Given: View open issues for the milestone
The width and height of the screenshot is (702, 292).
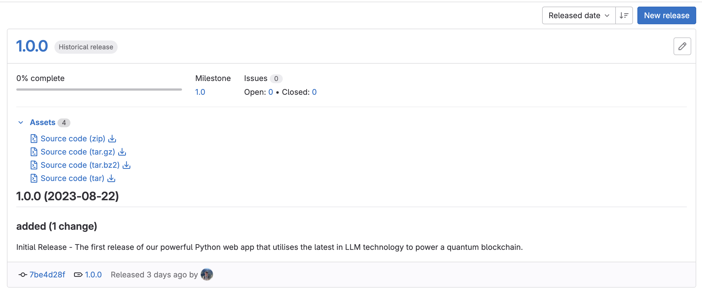Looking at the screenshot, I should [271, 92].
